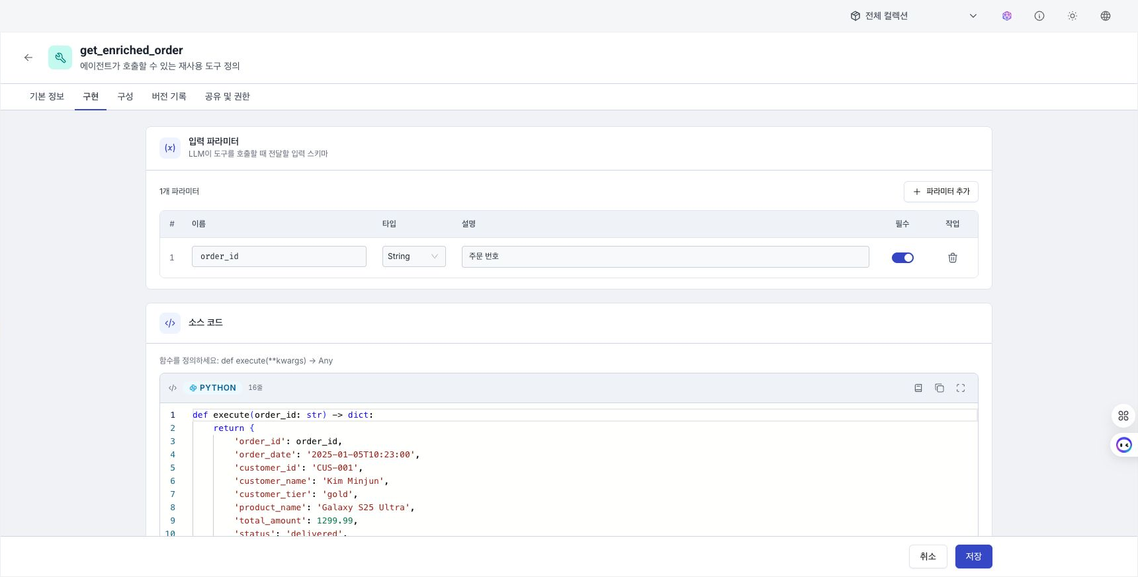
Task: Go back using the left arrow icon
Action: coord(28,58)
